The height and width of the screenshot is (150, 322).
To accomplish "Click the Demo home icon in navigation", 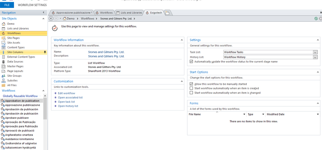I will [x=3, y=24].
